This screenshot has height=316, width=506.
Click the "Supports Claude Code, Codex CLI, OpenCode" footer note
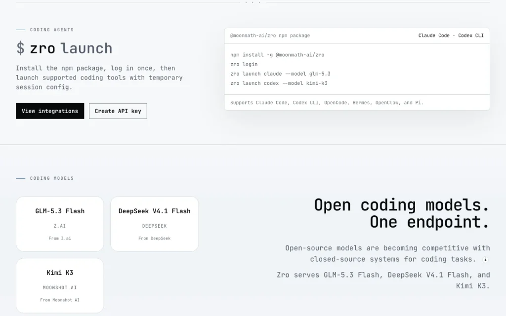pos(327,103)
